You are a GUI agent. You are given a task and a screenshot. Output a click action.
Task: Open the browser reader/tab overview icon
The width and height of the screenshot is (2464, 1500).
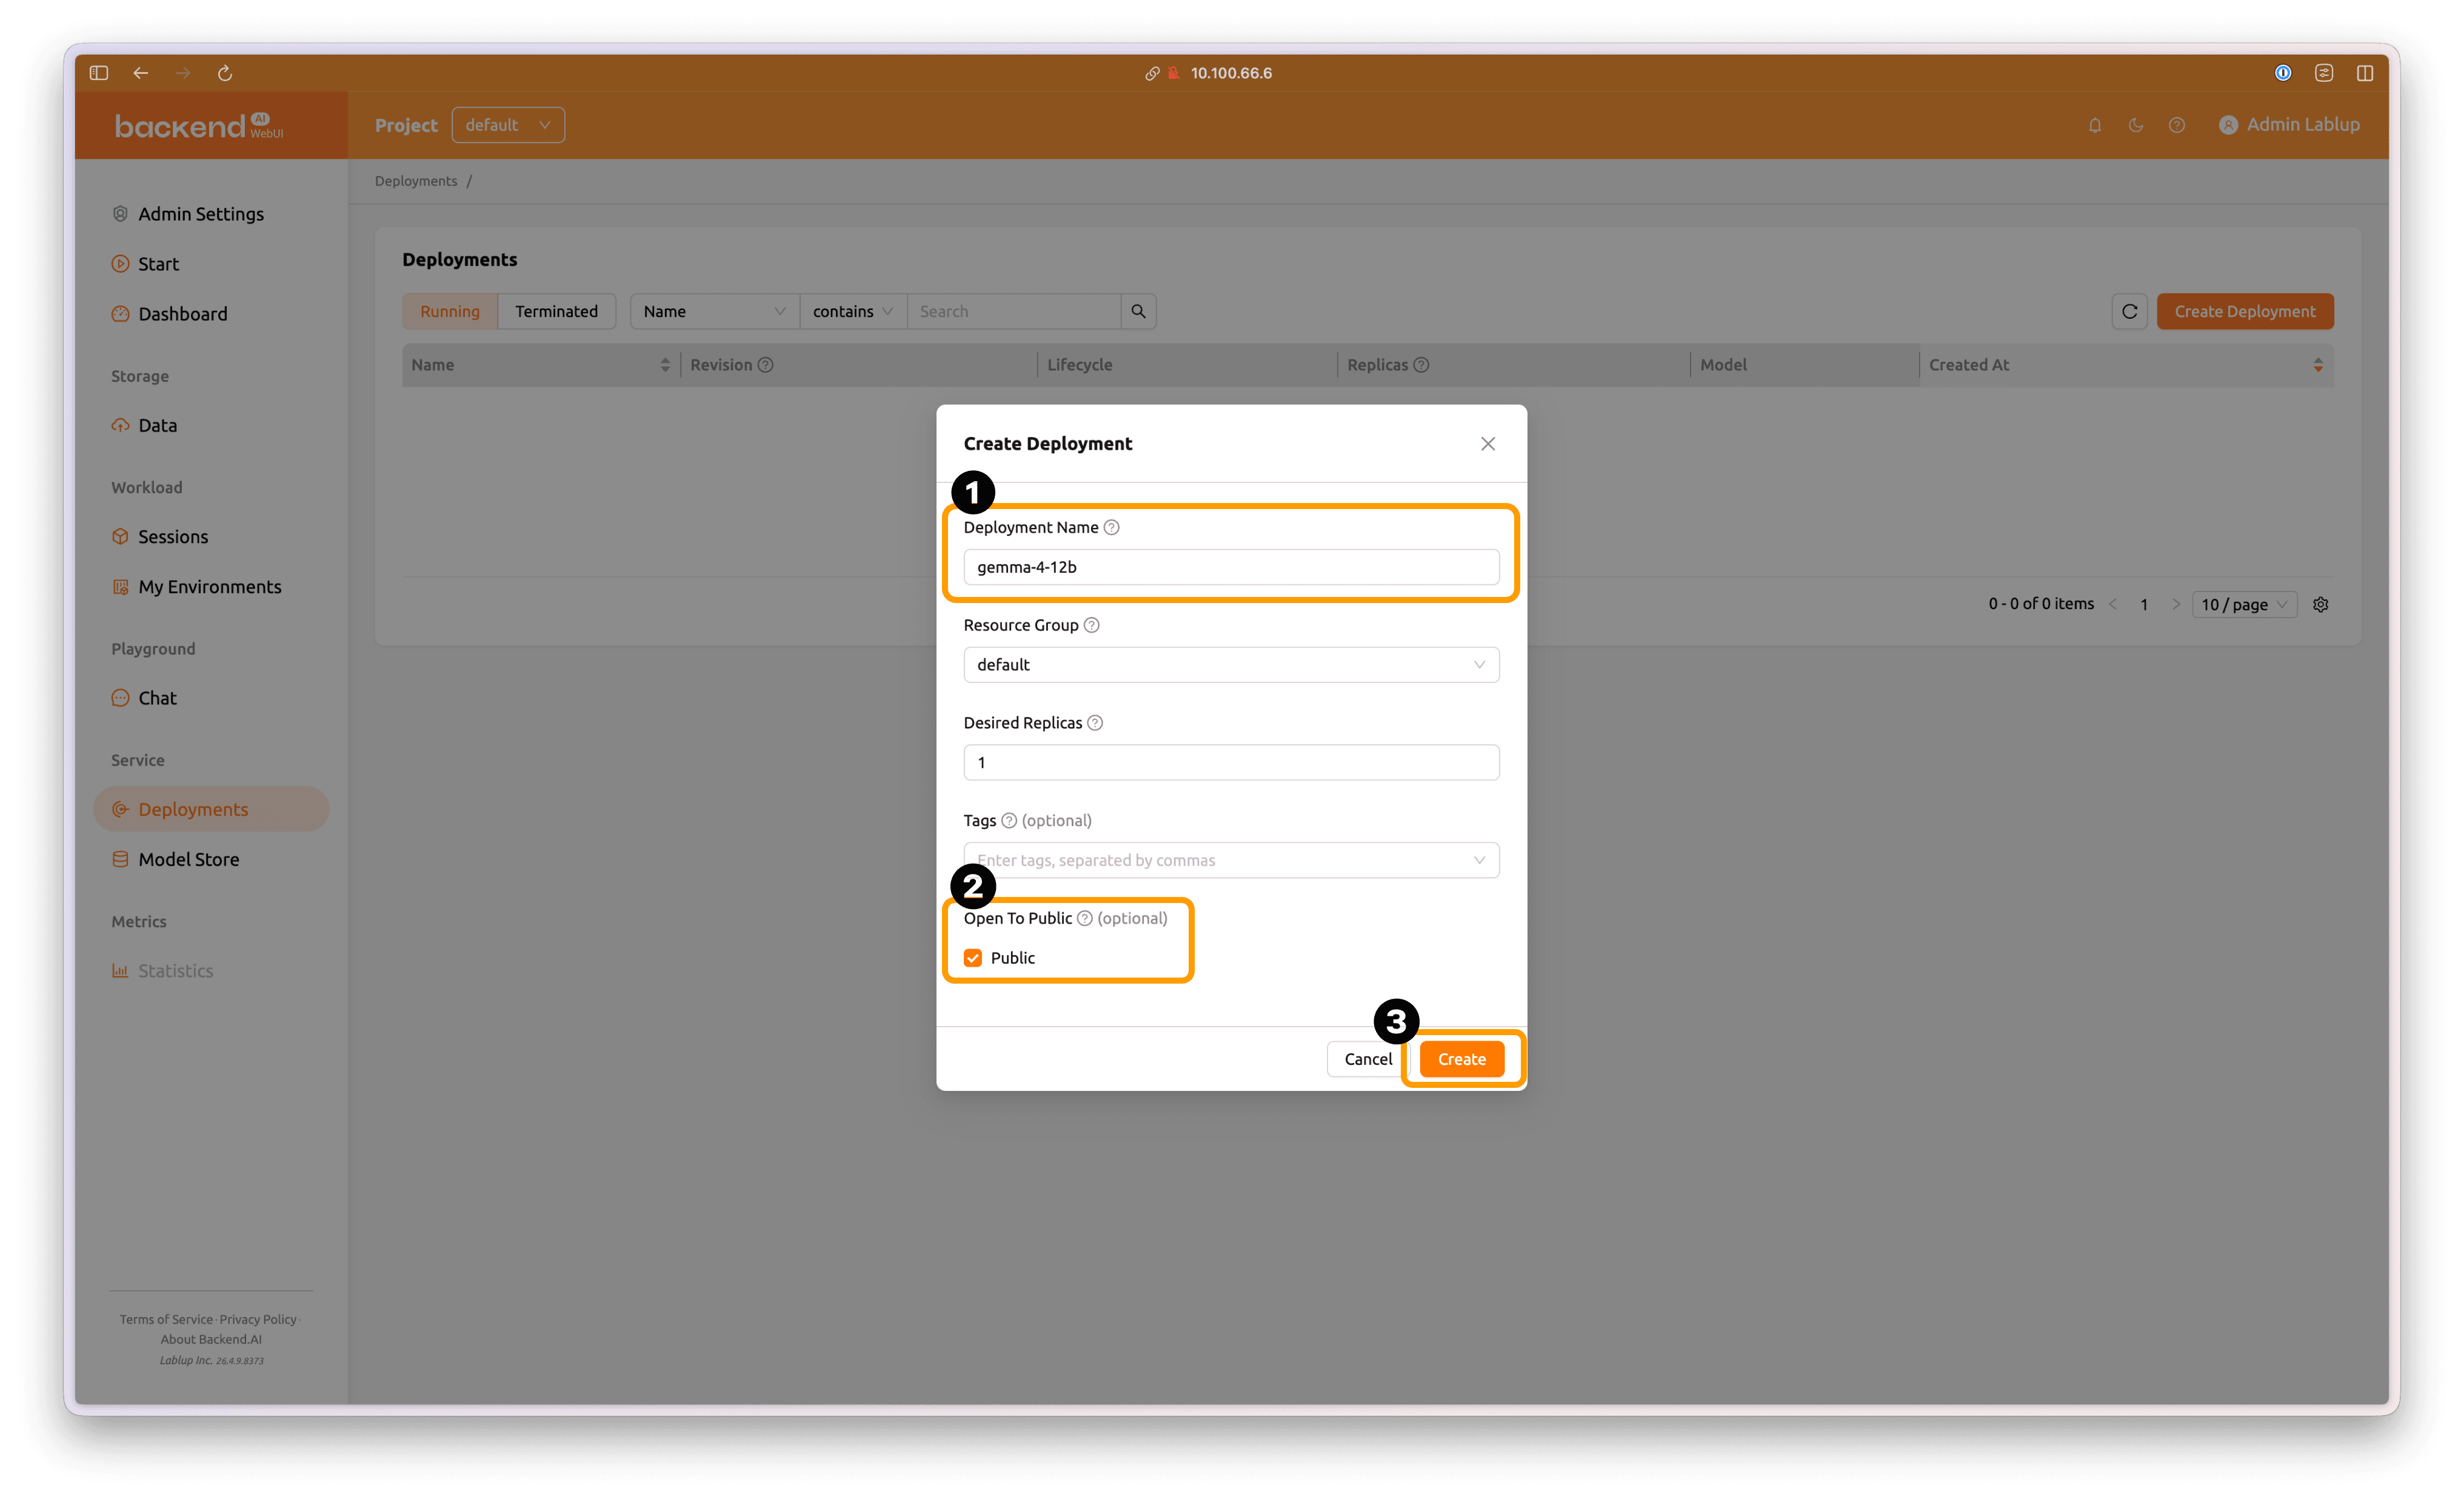pos(2324,73)
